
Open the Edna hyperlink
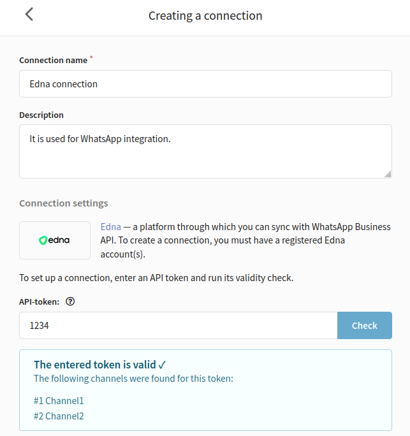tap(111, 227)
